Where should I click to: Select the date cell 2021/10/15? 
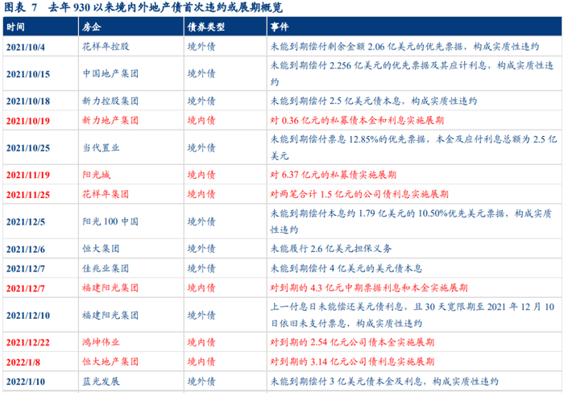coord(28,74)
